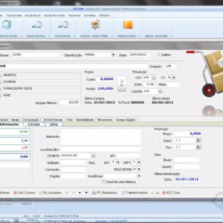Switch to the Composição tab

tap(31, 120)
